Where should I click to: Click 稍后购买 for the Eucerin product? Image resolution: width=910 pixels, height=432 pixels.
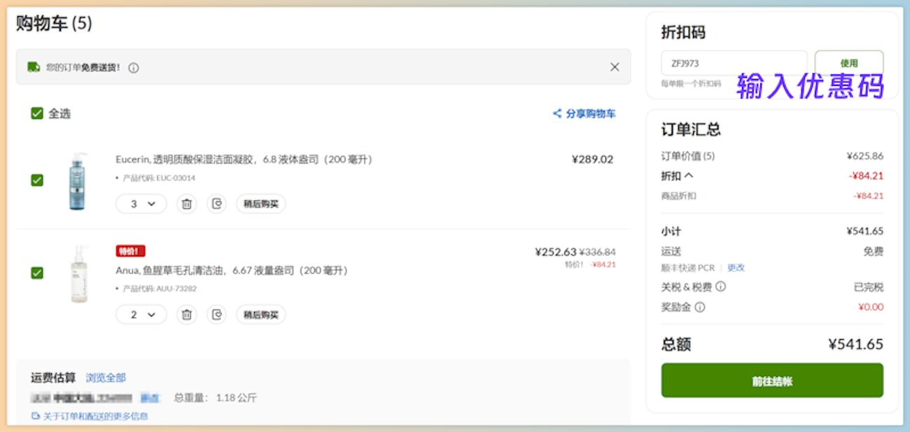pyautogui.click(x=260, y=204)
